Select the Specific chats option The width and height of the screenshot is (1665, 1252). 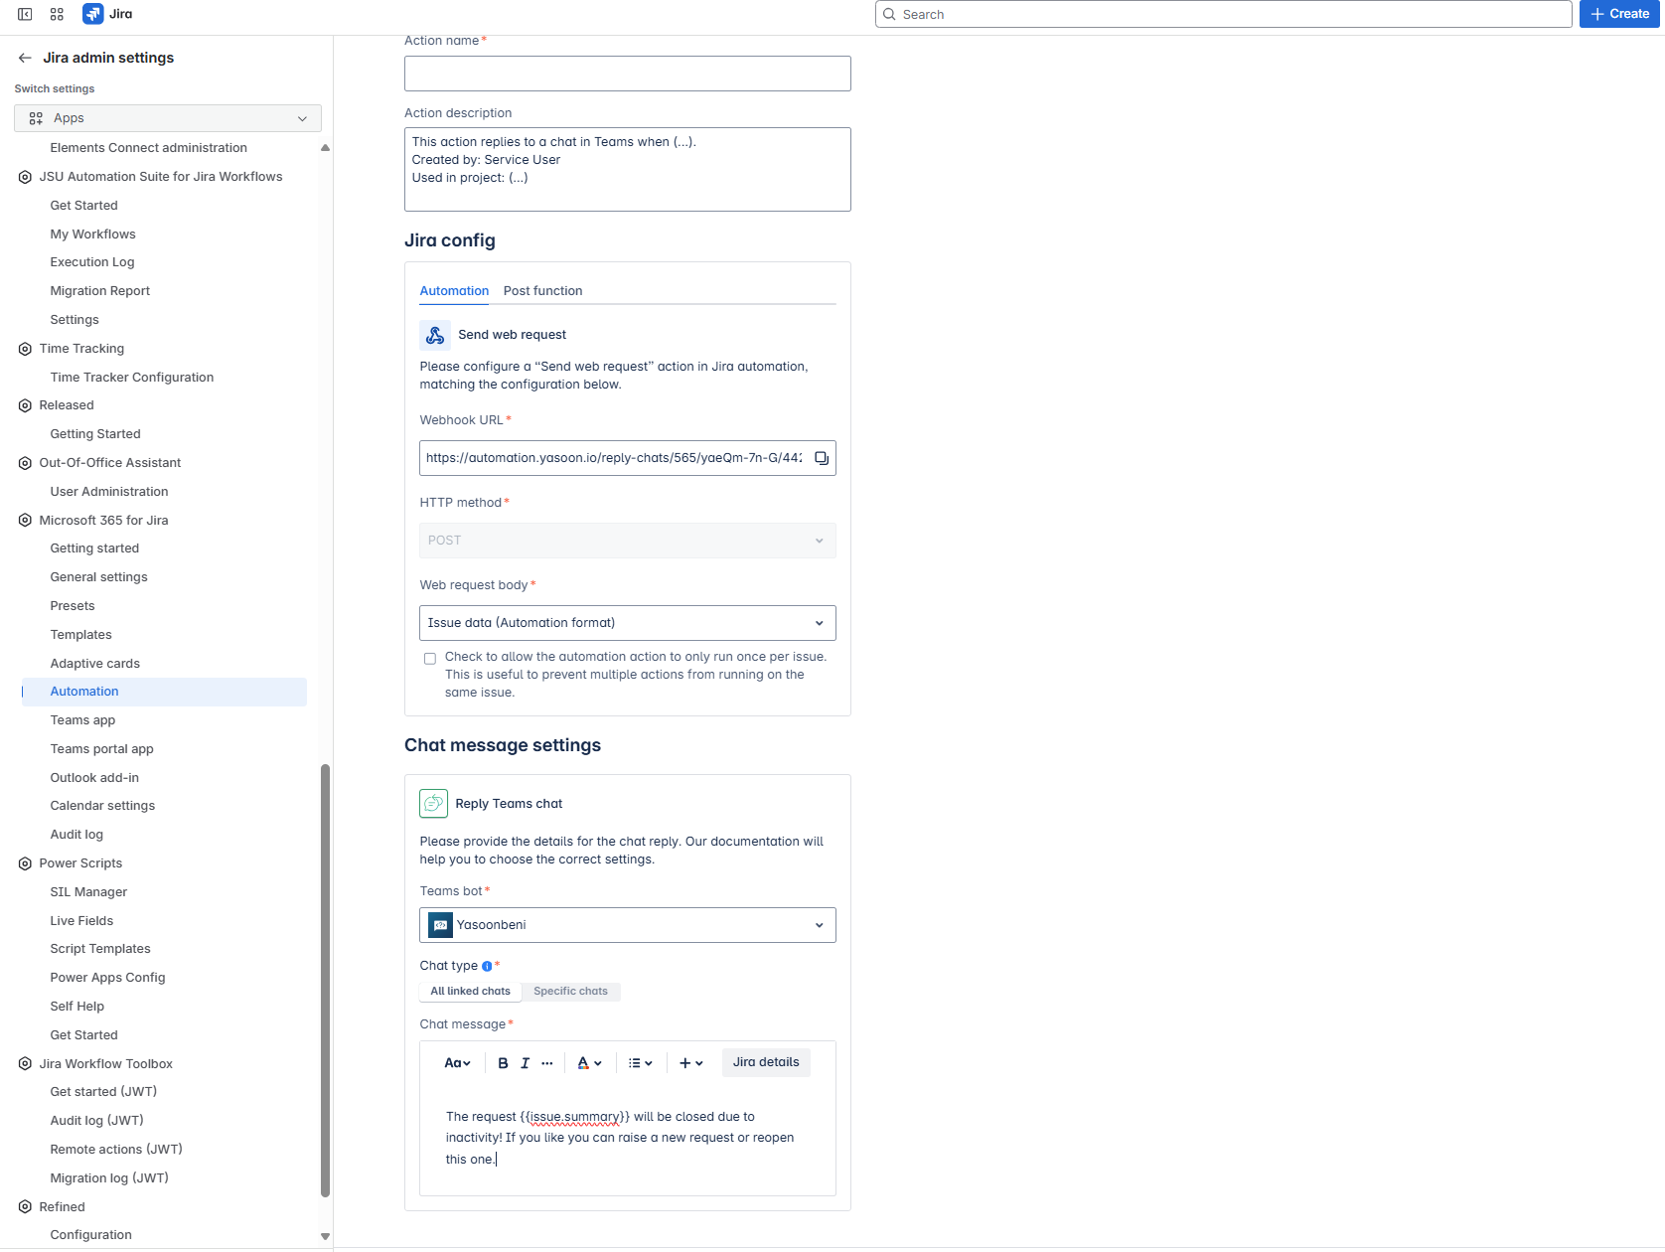click(570, 992)
